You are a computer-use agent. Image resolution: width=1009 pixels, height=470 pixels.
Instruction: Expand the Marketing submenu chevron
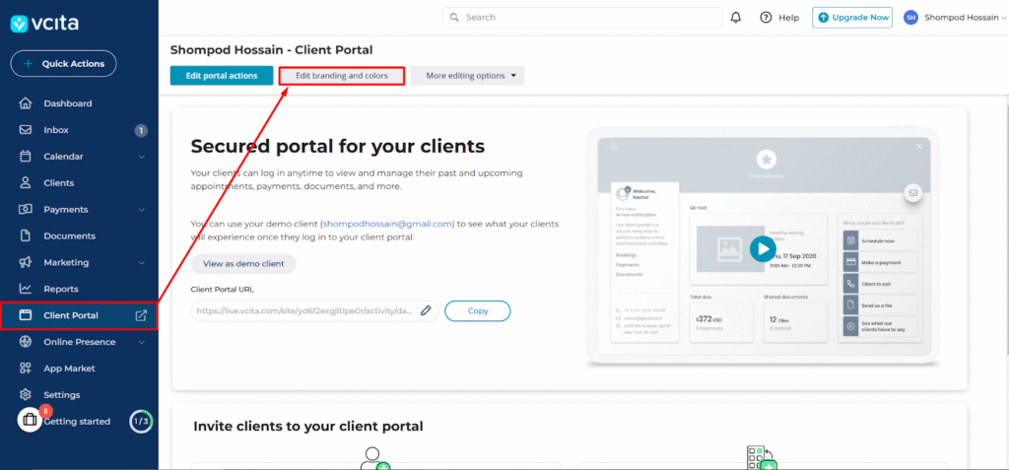click(x=141, y=262)
